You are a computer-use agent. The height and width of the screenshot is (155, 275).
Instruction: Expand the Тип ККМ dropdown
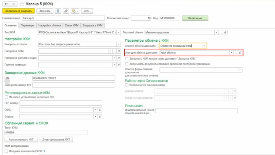(x=119, y=33)
